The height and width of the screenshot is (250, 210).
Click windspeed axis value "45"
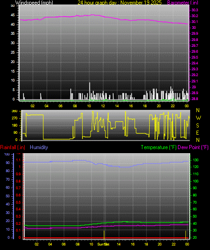pyautogui.click(x=13, y=15)
